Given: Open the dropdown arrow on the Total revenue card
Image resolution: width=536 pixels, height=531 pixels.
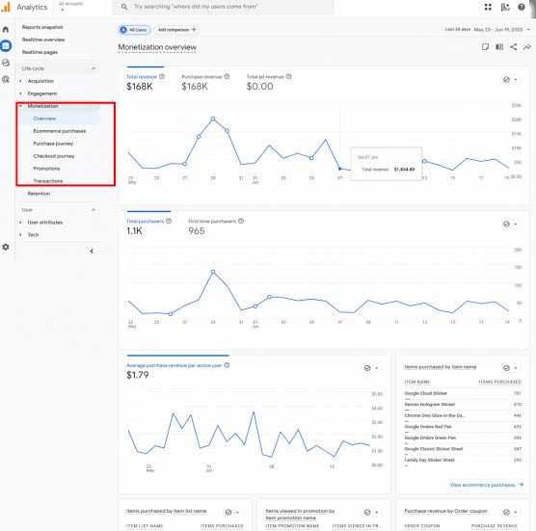Looking at the screenshot, I should pos(516,80).
